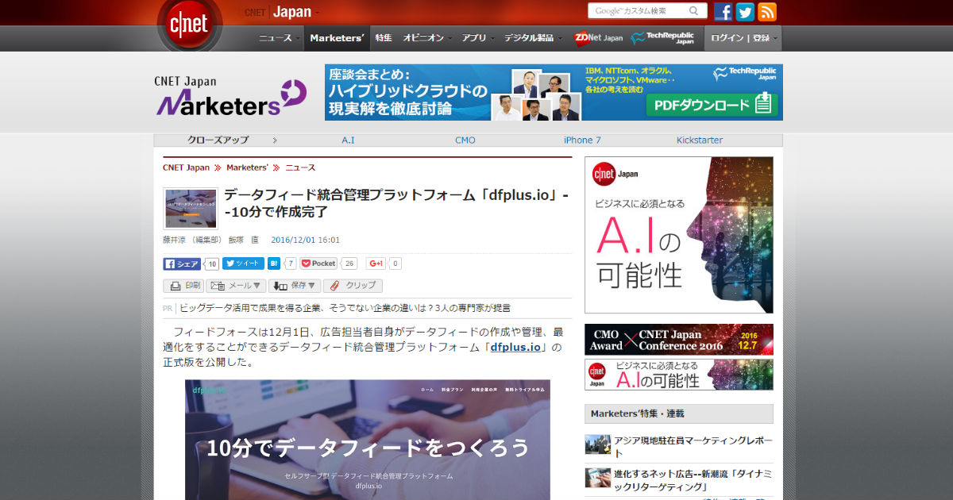Open the CMO Award Conference 2016 banner
Screen dimensions: 953x500
[679, 339]
